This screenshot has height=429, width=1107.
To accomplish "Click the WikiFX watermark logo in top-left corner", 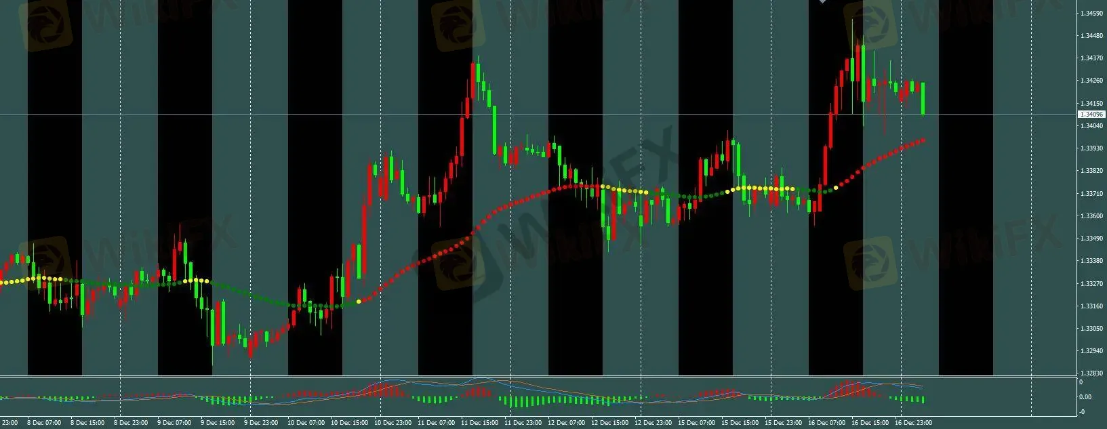I will (x=45, y=26).
